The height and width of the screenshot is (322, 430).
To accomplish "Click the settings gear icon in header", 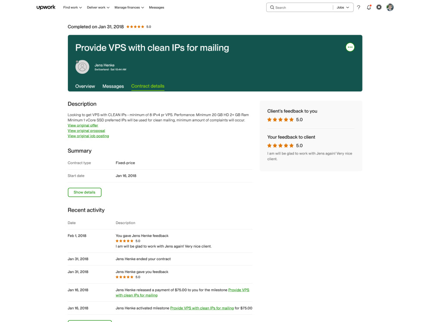I will click(379, 7).
